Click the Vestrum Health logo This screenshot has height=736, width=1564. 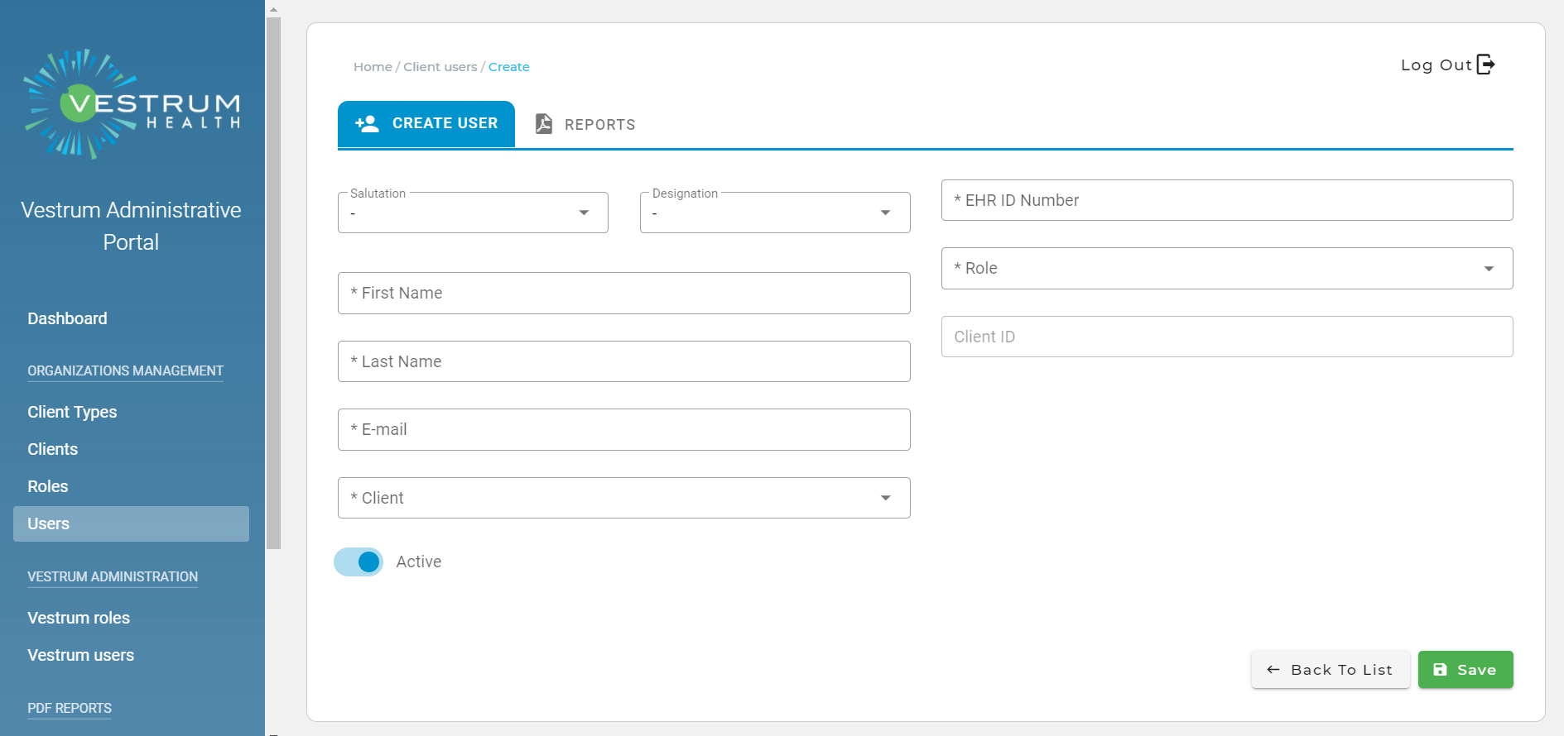132,104
